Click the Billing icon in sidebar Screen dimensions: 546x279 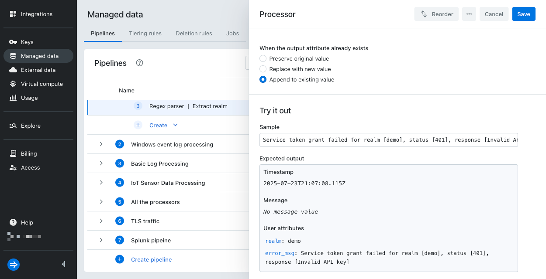click(x=13, y=153)
